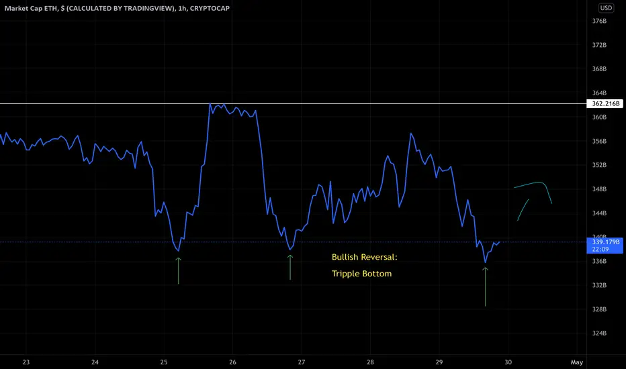Select the 362.216B horizontal line price label

coord(605,104)
